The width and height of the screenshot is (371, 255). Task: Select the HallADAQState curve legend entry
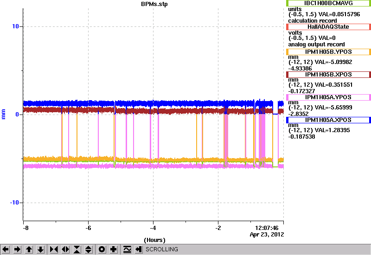(x=328, y=27)
